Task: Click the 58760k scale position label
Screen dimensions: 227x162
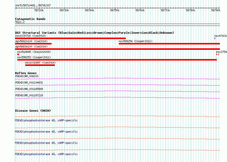Action: point(140,10)
